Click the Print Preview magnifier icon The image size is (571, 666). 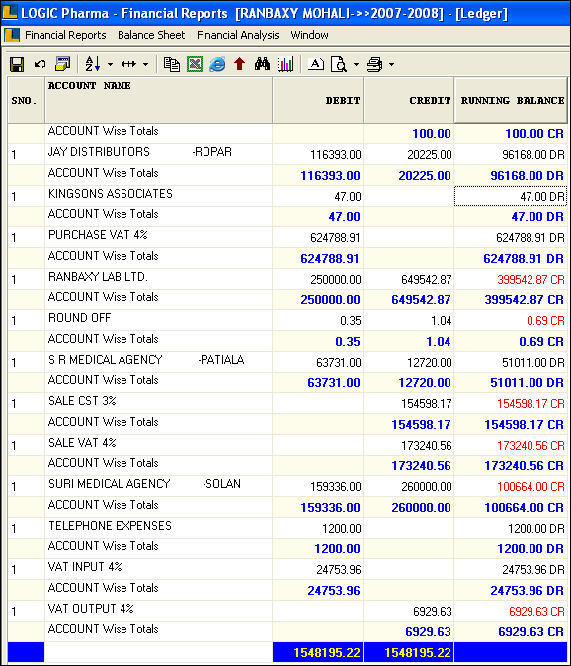coord(339,64)
